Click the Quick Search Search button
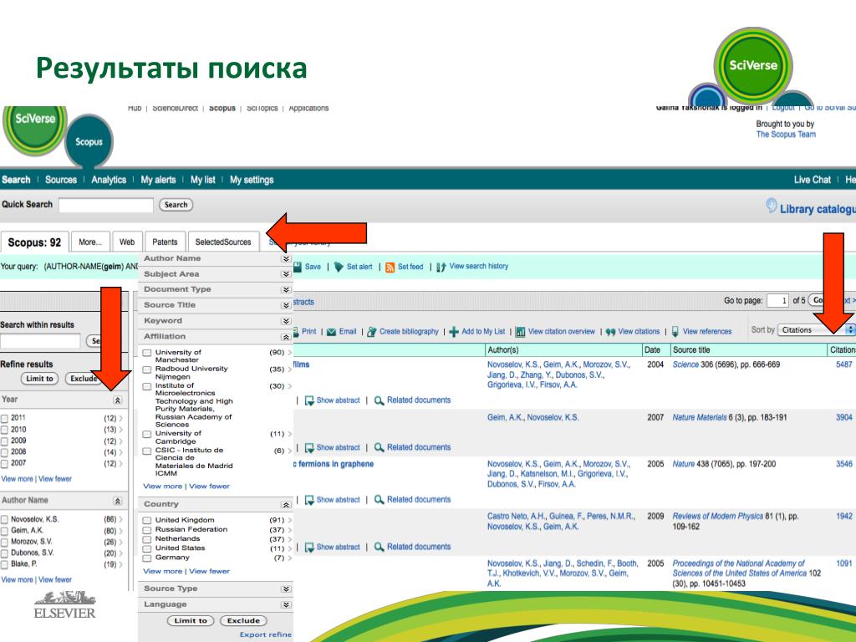The height and width of the screenshot is (642, 856). pos(176,205)
